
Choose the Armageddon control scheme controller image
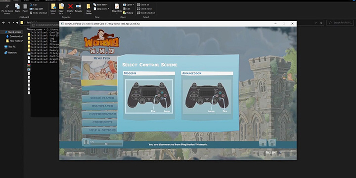[207, 96]
